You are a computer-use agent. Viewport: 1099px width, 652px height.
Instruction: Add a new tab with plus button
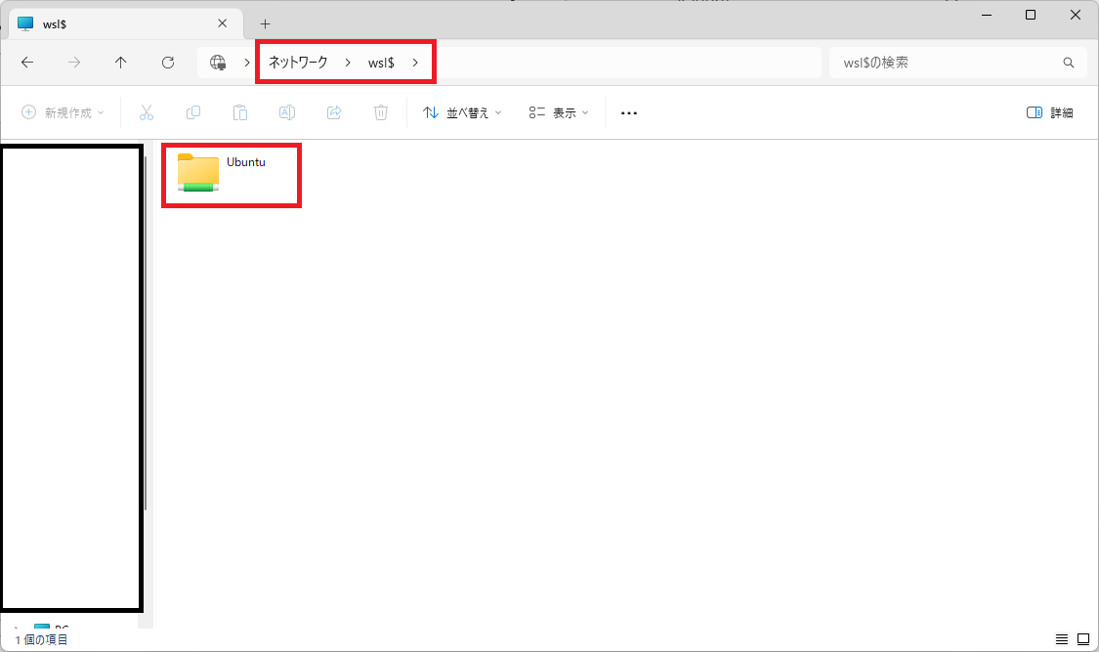[265, 23]
